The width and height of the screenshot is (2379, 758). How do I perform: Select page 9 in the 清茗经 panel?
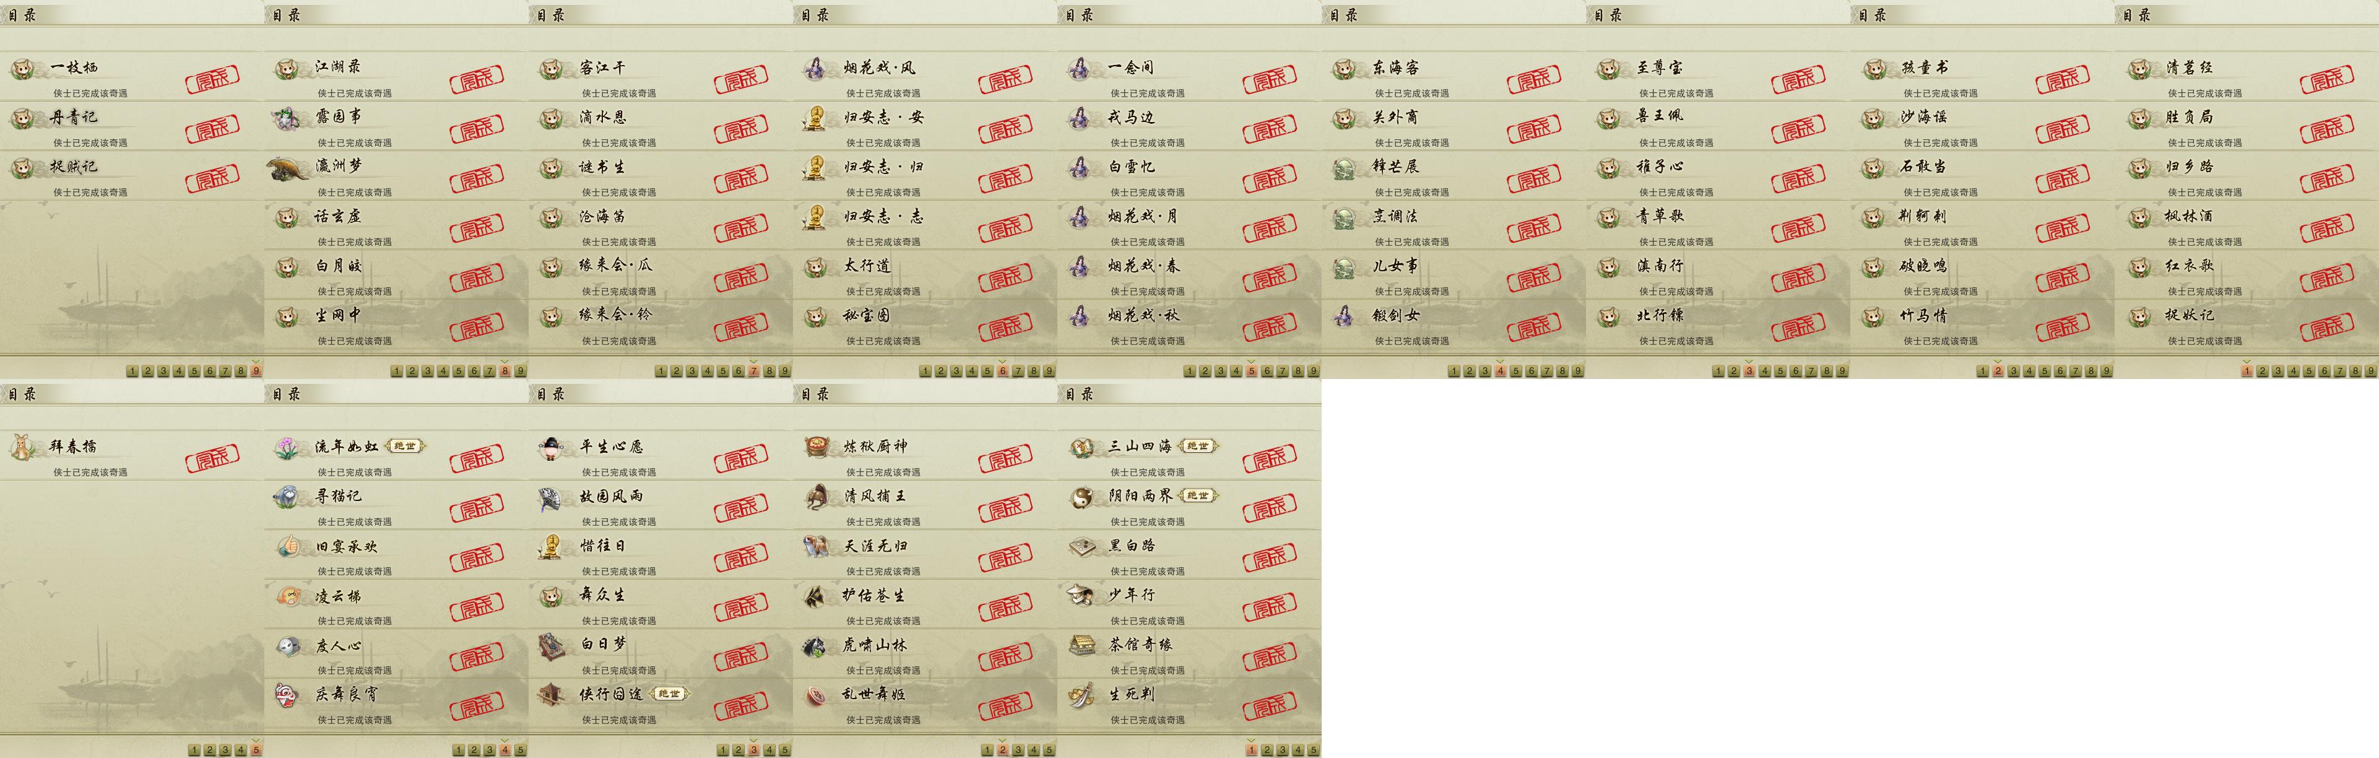click(x=2371, y=371)
